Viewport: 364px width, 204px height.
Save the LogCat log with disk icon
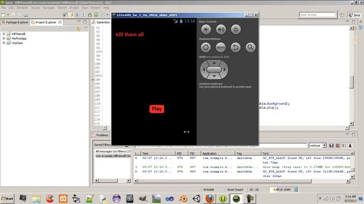[332, 146]
